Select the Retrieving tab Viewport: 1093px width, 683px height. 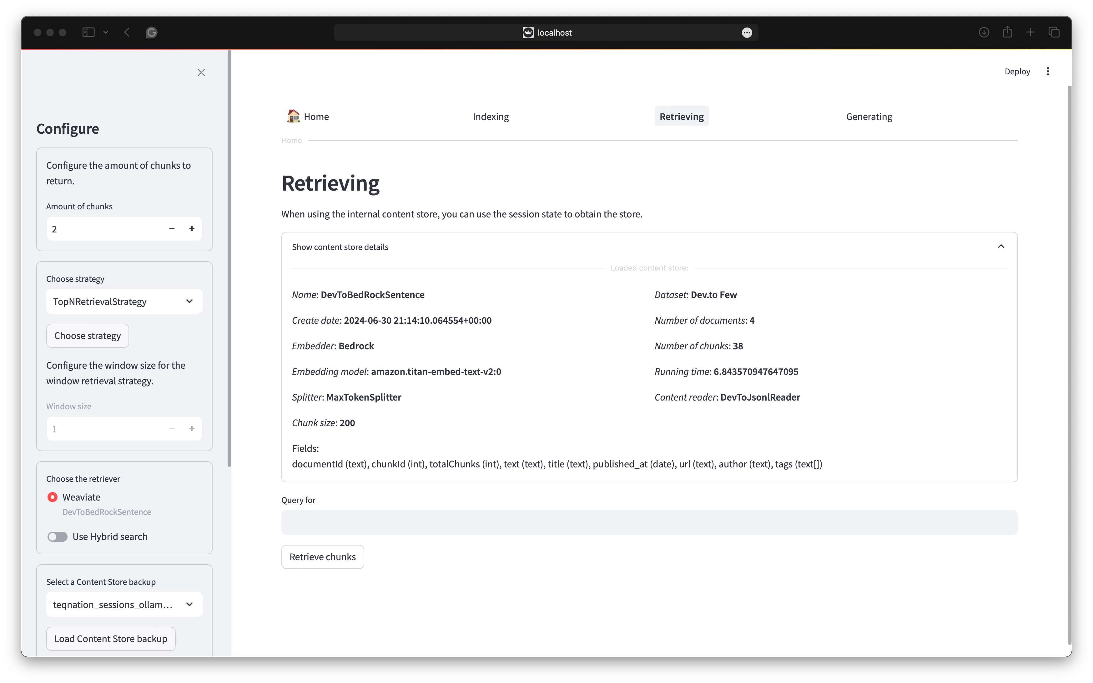coord(681,116)
